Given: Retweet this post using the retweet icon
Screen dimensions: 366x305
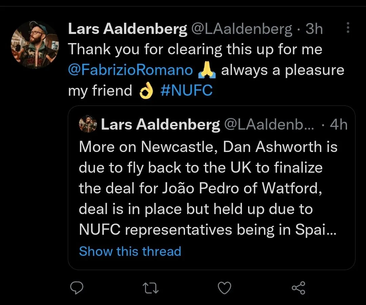Looking at the screenshot, I should 151,288.
